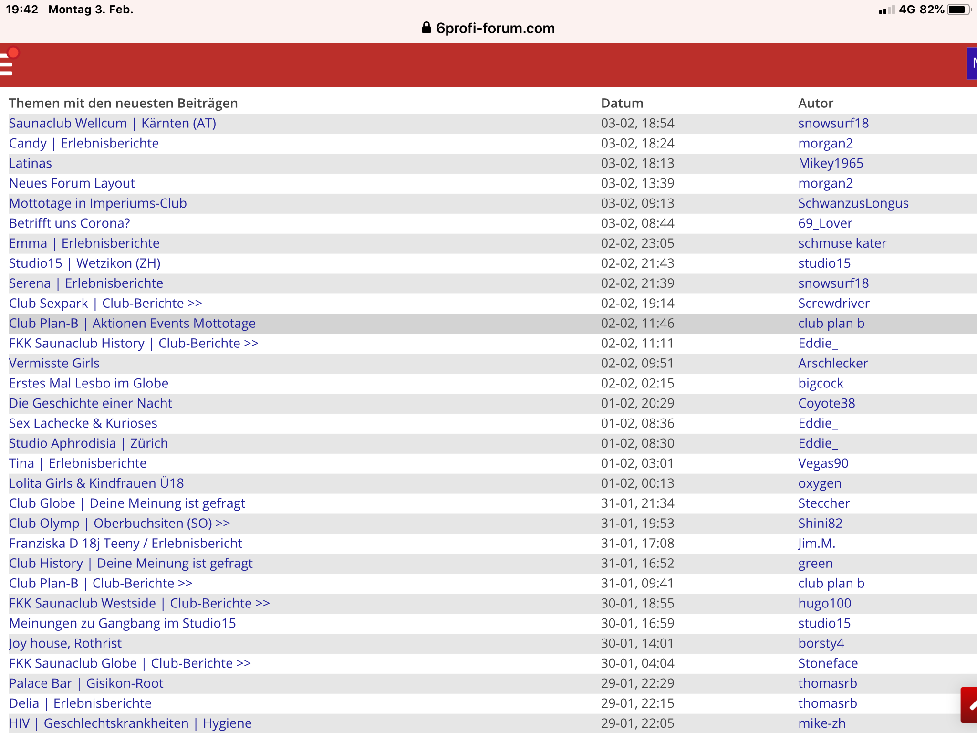Open Vermisste Girls thread
This screenshot has height=733, width=977.
click(54, 363)
